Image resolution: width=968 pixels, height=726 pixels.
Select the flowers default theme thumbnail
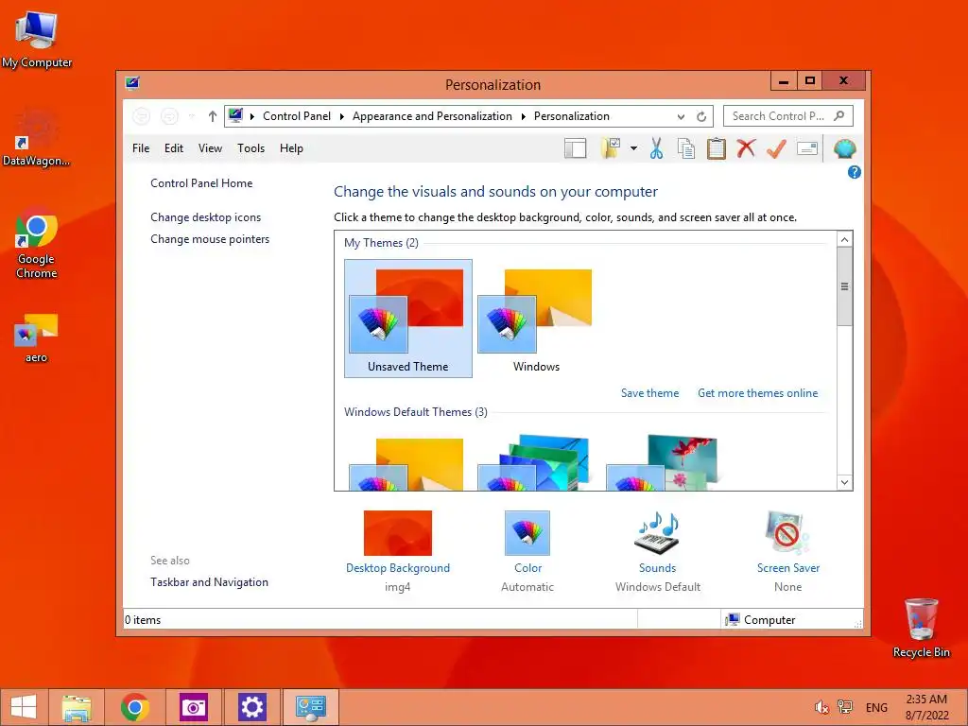click(661, 462)
